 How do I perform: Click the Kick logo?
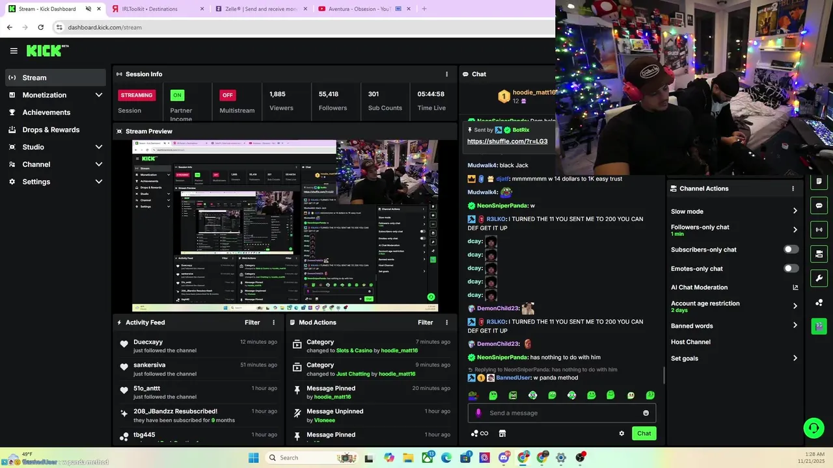click(x=47, y=51)
